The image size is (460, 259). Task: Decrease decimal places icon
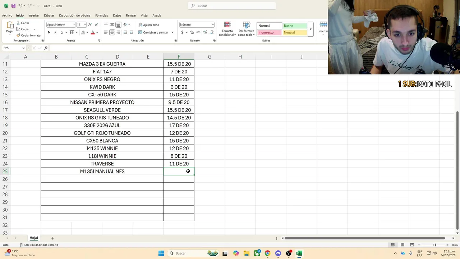point(211,32)
